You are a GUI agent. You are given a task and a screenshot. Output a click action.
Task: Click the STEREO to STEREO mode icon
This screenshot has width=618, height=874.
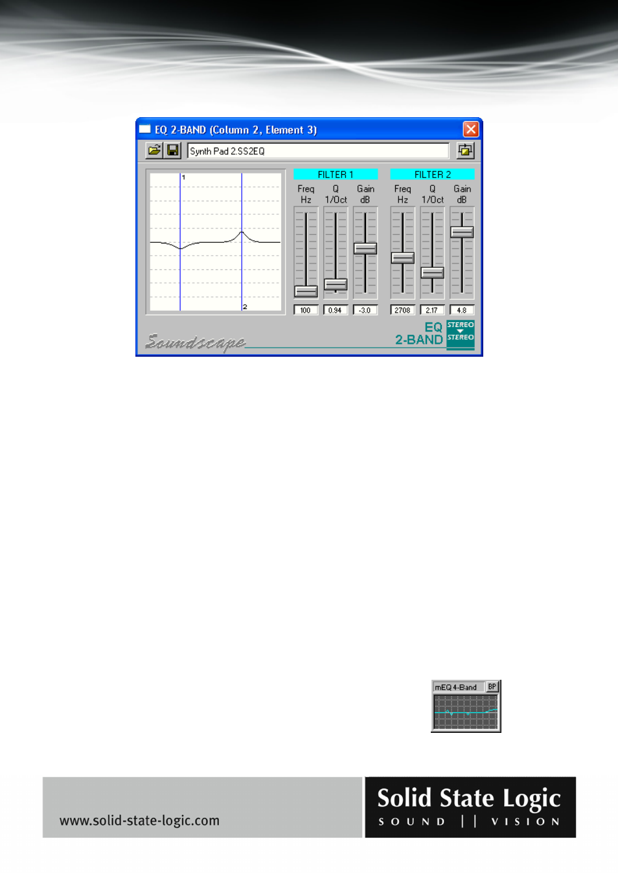pyautogui.click(x=461, y=334)
